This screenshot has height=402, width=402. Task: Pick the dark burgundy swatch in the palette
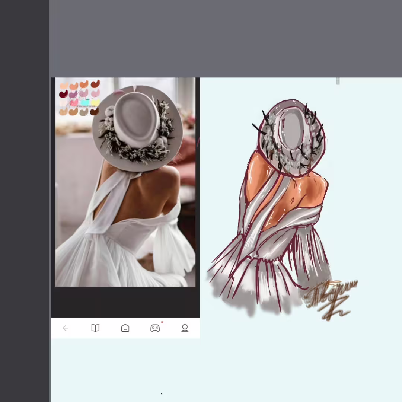click(64, 94)
